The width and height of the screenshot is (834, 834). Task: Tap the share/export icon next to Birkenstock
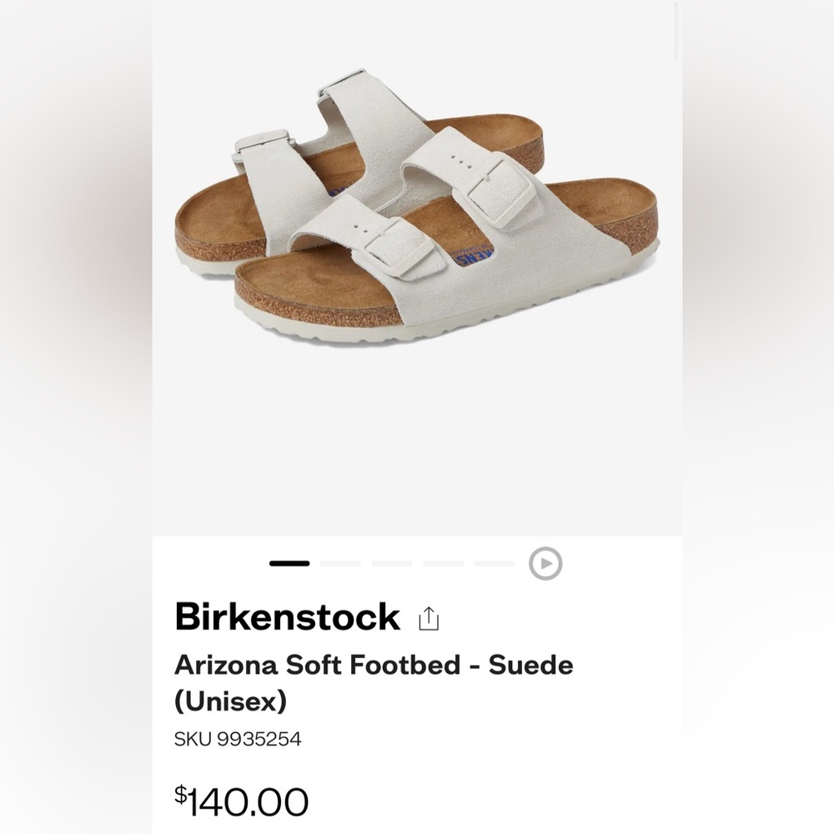(x=430, y=617)
